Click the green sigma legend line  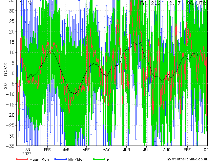(99, 159)
